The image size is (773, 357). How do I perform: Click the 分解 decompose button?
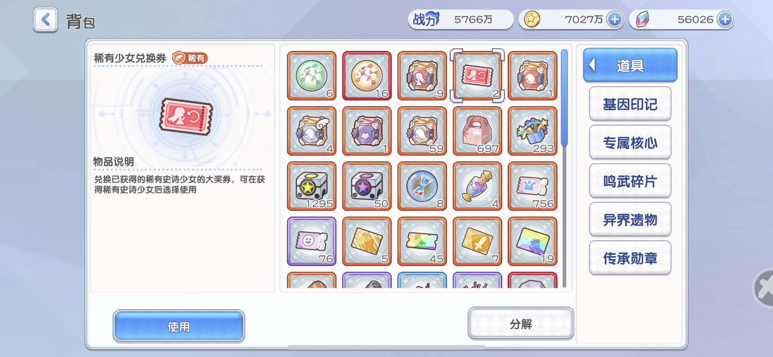pos(521,324)
